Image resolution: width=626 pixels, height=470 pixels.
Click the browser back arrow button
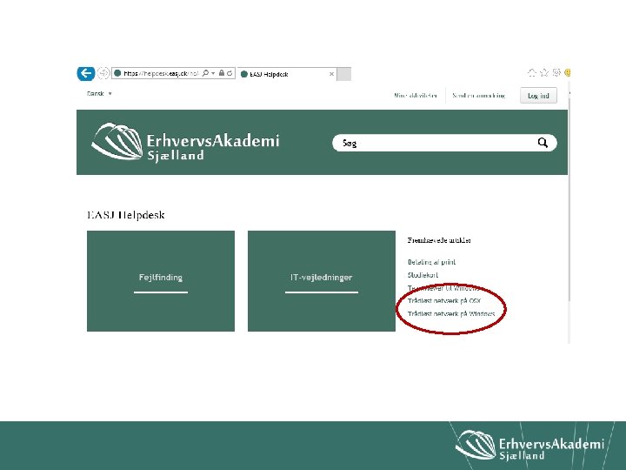[x=86, y=73]
